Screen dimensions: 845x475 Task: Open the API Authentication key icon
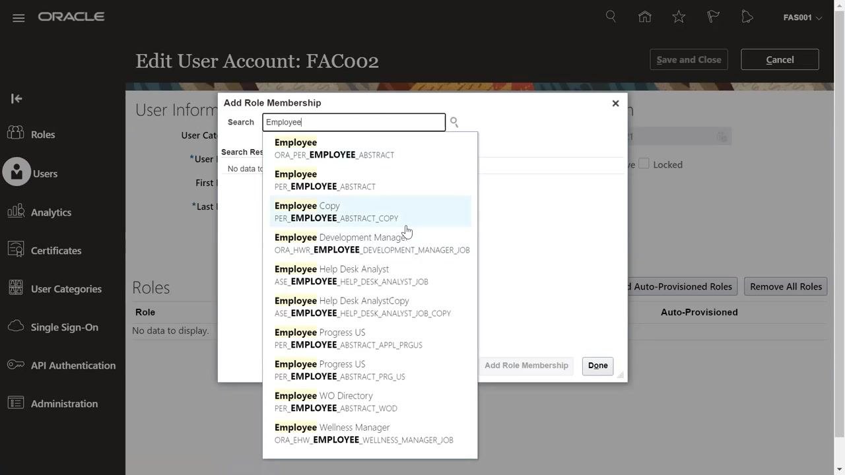tap(16, 365)
